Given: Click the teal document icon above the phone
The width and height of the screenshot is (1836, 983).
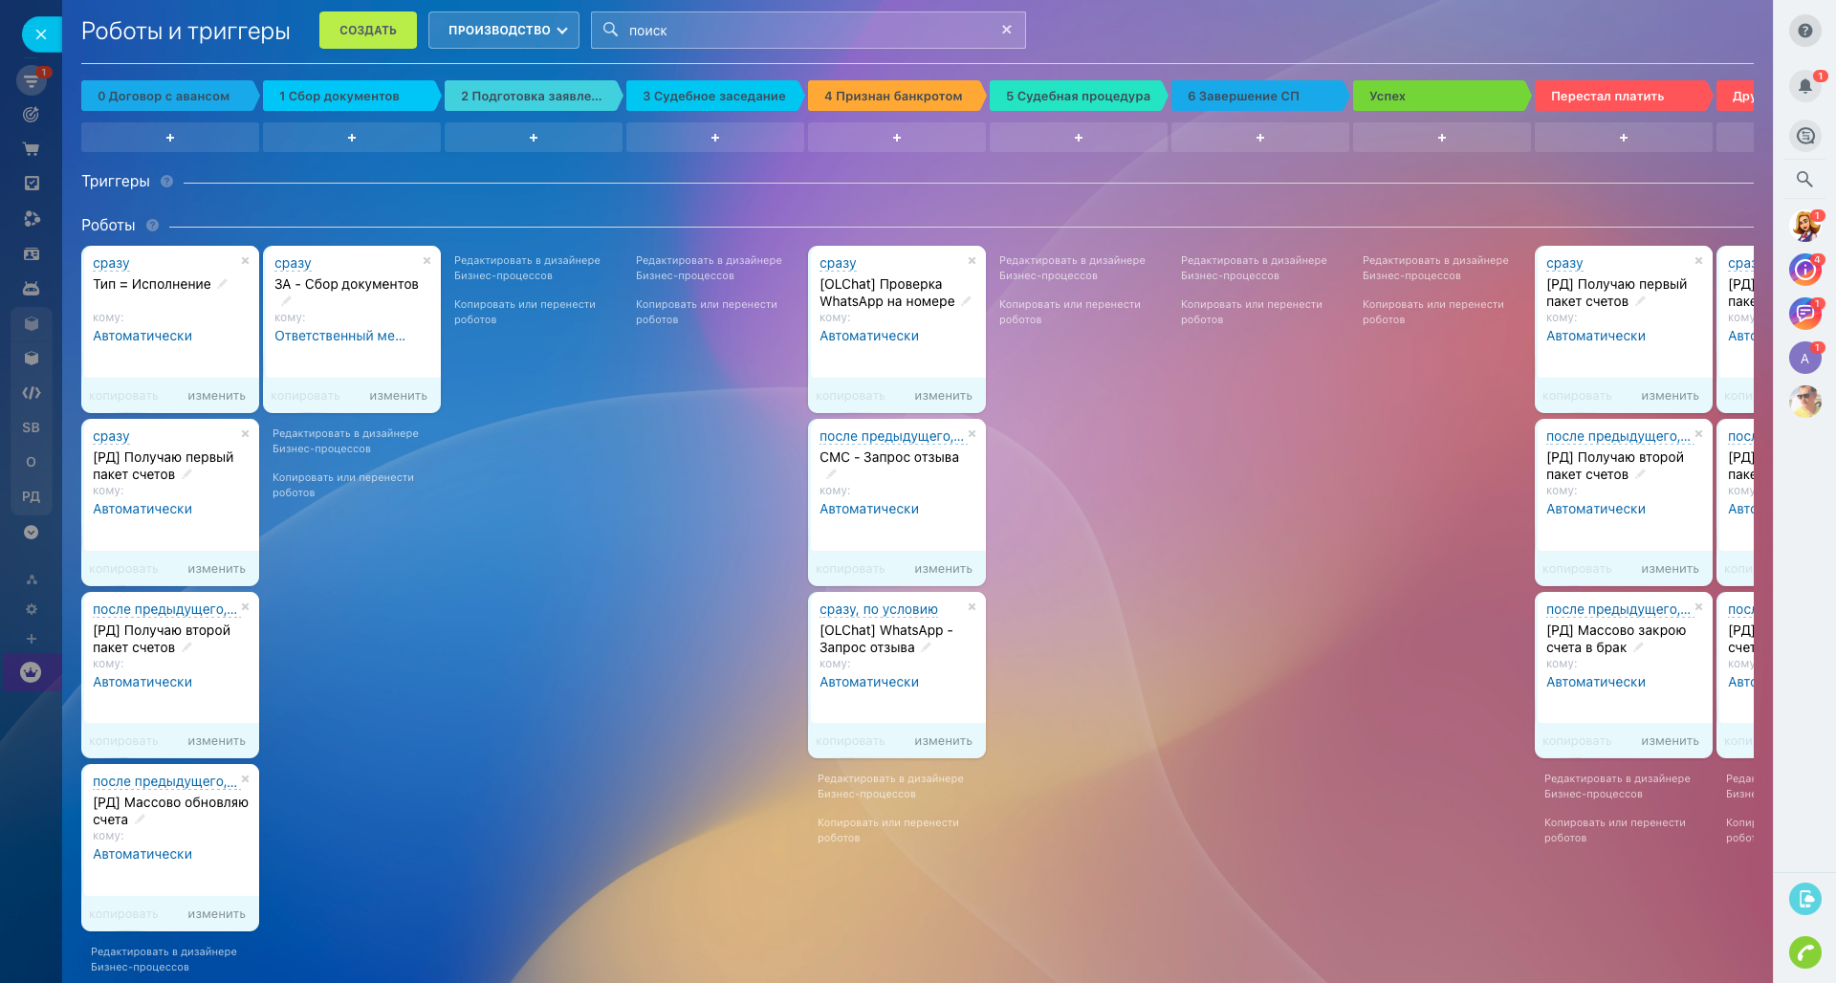Looking at the screenshot, I should pyautogui.click(x=1805, y=899).
